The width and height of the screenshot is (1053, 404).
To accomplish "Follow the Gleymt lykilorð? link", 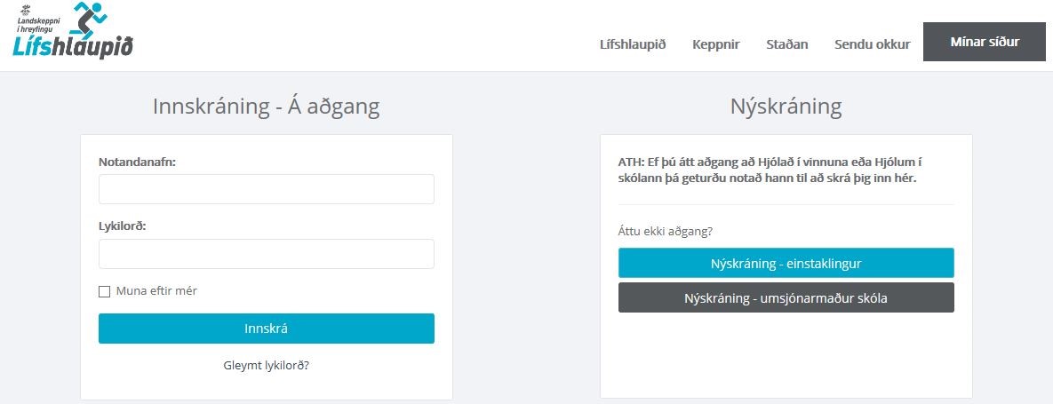I will pos(266,365).
